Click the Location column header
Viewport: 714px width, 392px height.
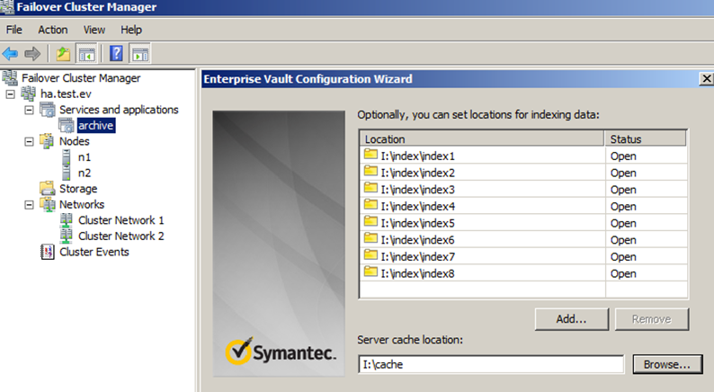point(482,138)
